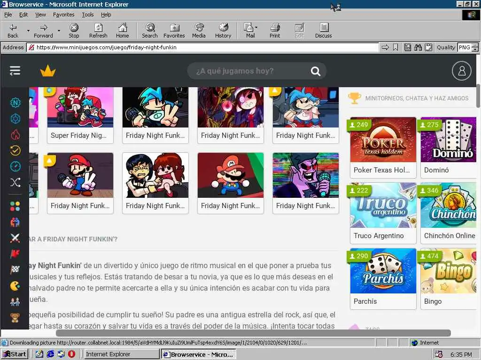Open the Chinchón Online game card
This screenshot has height=360, width=481.
(449, 213)
